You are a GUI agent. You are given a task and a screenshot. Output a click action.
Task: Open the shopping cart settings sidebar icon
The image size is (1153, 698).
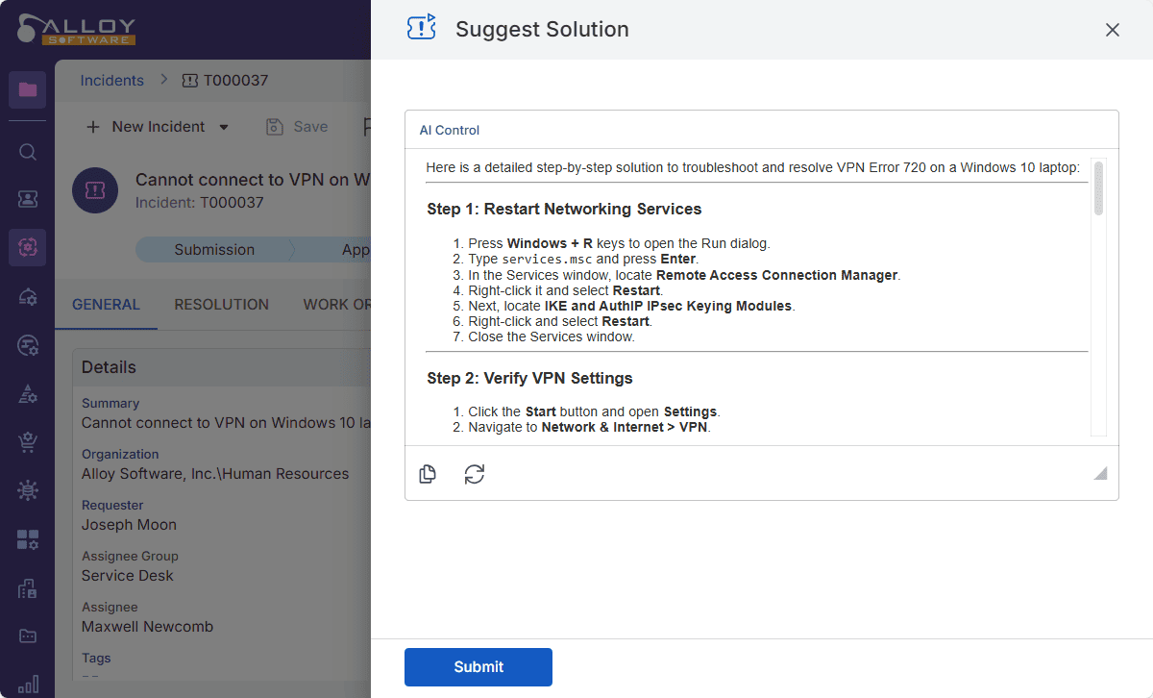[x=28, y=442]
